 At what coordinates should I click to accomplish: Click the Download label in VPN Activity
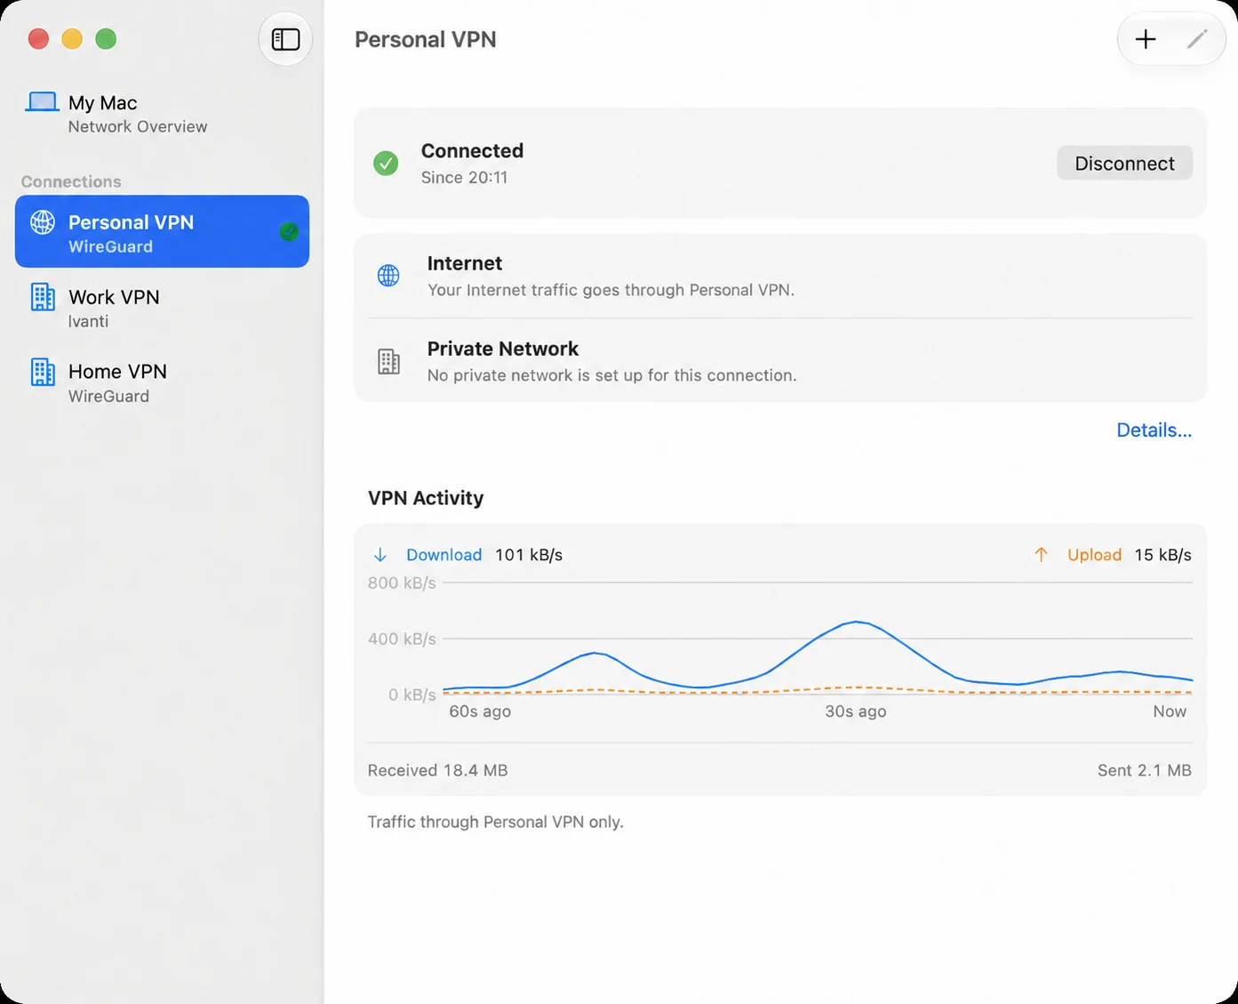(x=443, y=555)
